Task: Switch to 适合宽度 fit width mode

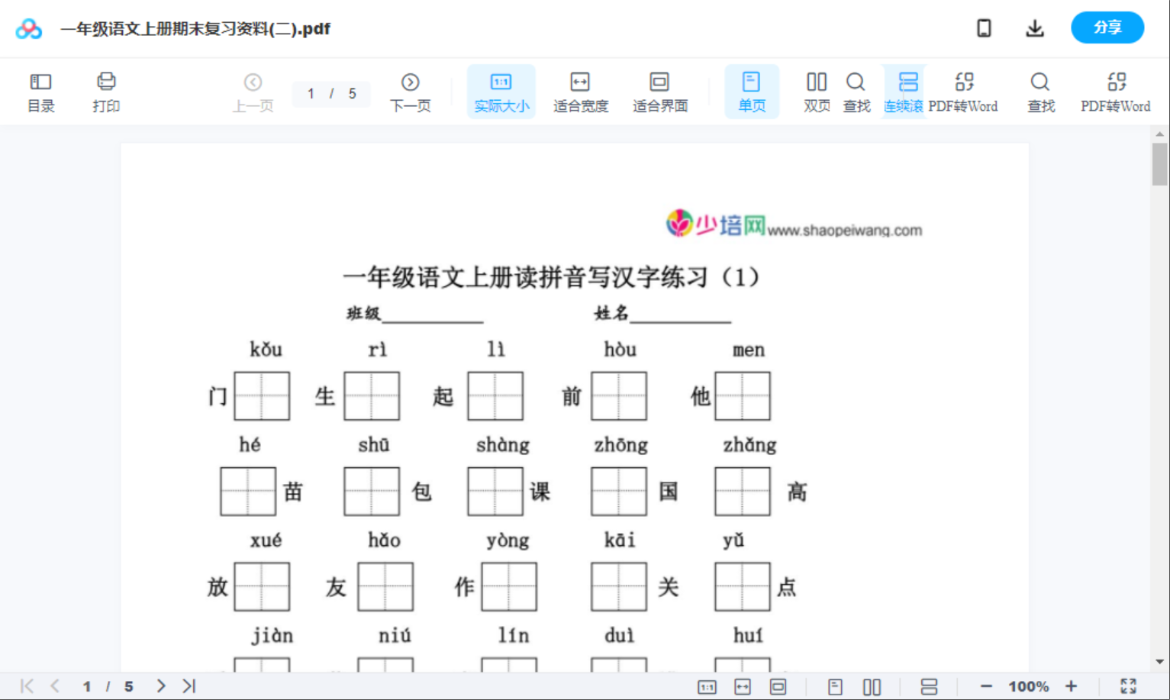Action: (x=580, y=91)
